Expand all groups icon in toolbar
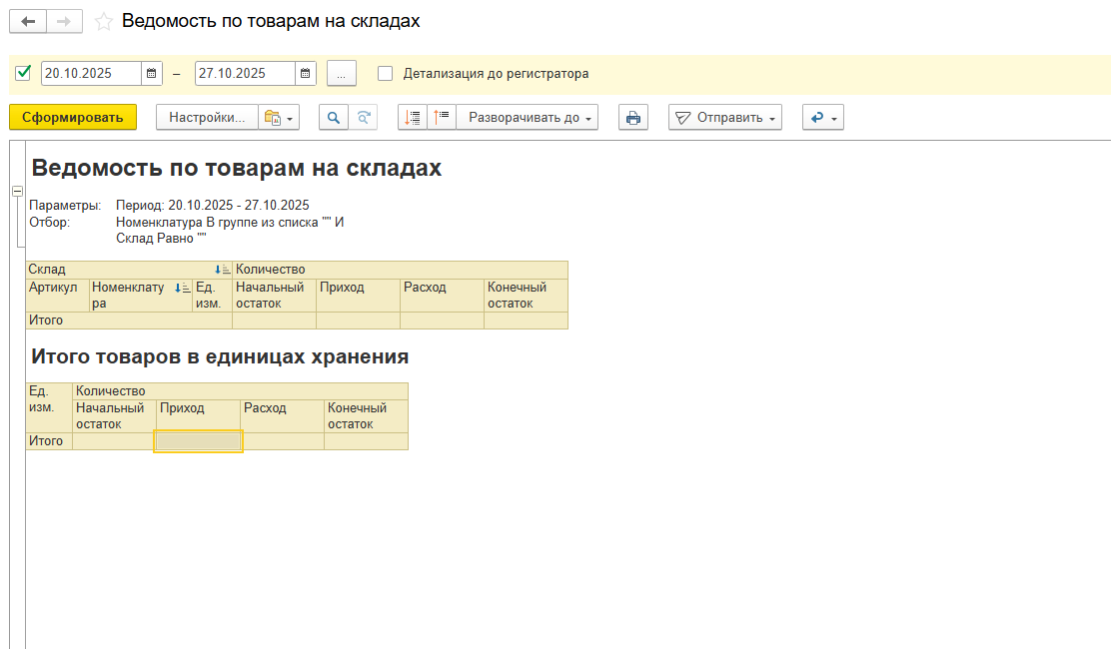This screenshot has width=1111, height=649. click(x=413, y=118)
